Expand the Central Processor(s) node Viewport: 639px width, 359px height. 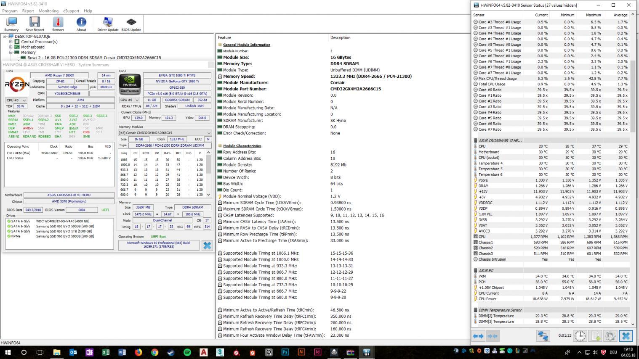tap(11, 42)
